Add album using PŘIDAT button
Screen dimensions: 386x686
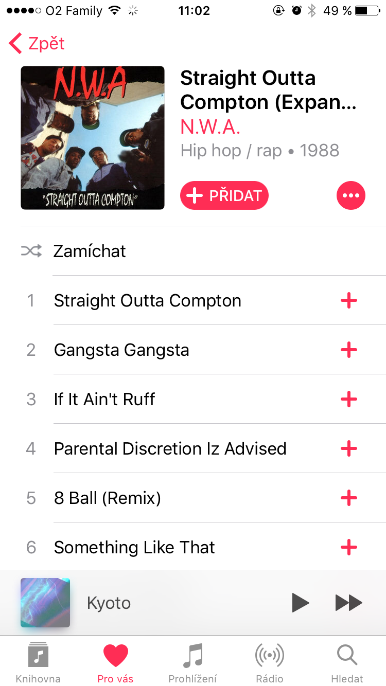(224, 195)
